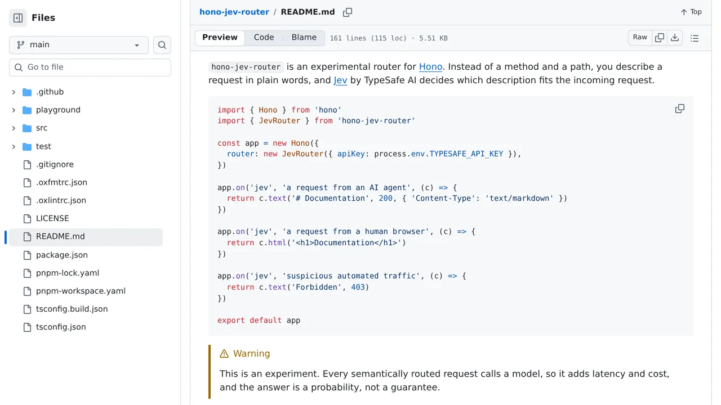Click the Warning callout triangle icon
721x405 pixels.
224,354
